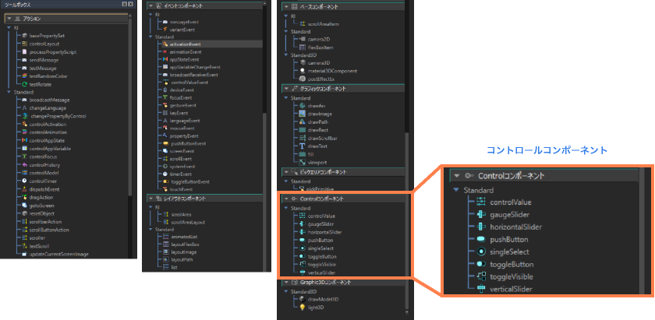This screenshot has height=320, width=655.
Task: Select the light3D bulb icon
Action: [x=303, y=308]
